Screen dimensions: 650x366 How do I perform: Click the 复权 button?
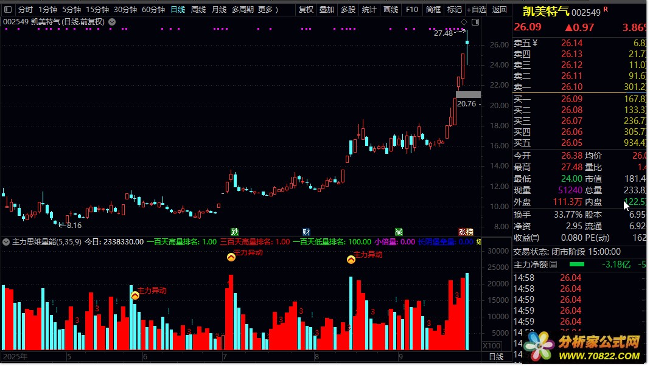[x=306, y=9]
